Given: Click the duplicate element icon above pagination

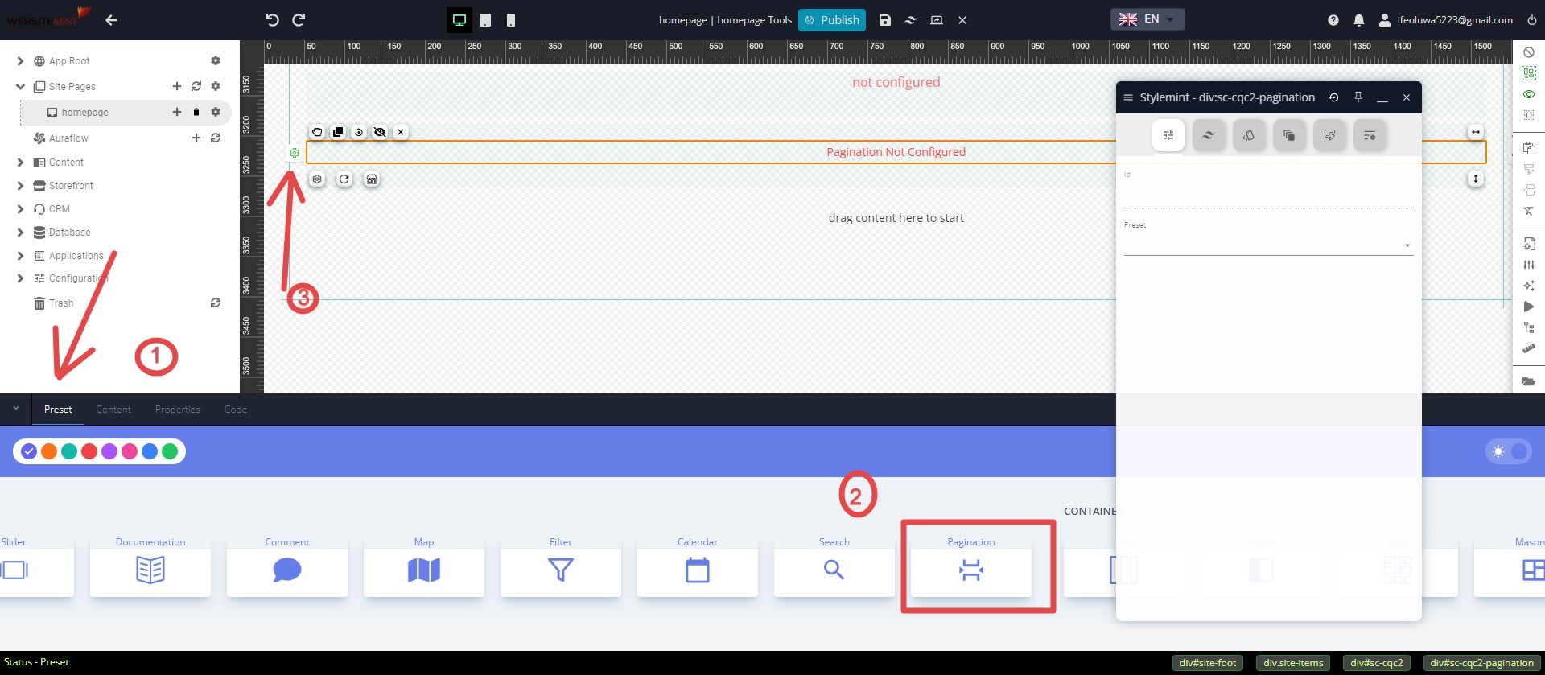Looking at the screenshot, I should [x=338, y=132].
